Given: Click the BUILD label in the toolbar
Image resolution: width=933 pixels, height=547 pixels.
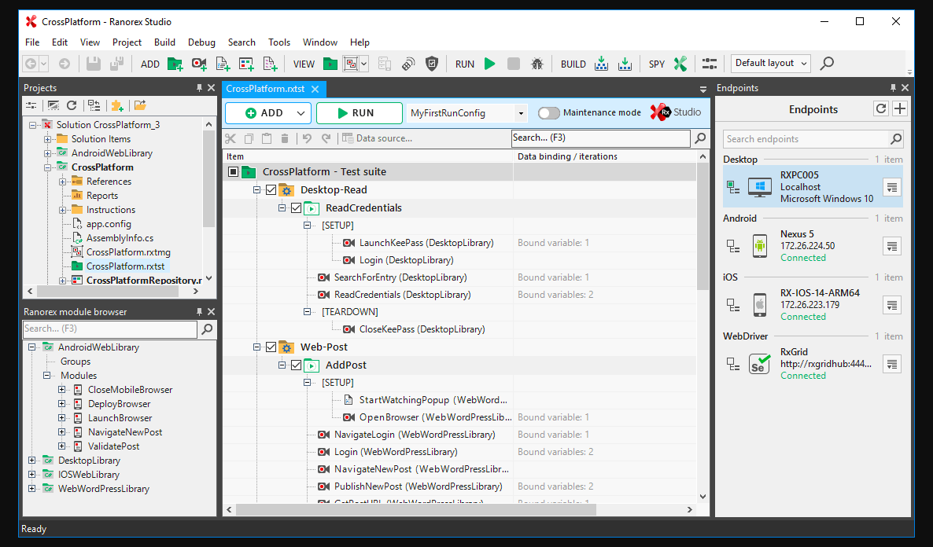Looking at the screenshot, I should [573, 64].
